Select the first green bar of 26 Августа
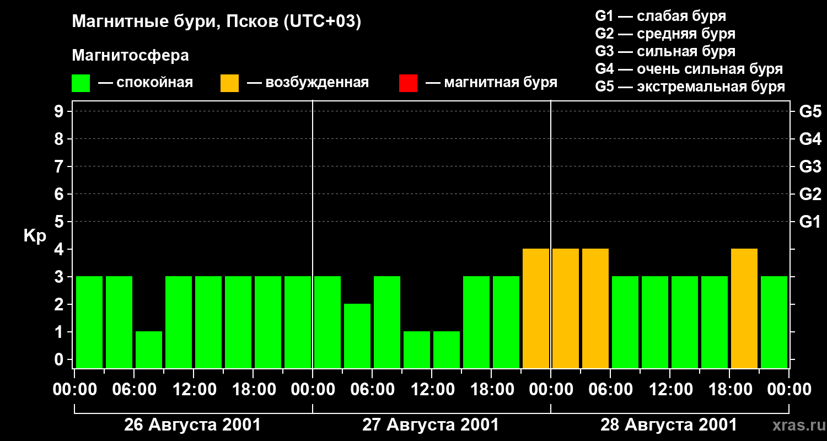Viewport: 827px width, 441px height. [89, 322]
